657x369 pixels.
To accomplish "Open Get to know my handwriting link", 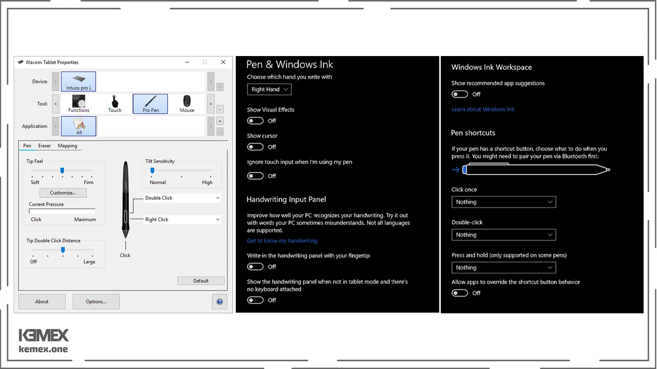I will point(282,241).
